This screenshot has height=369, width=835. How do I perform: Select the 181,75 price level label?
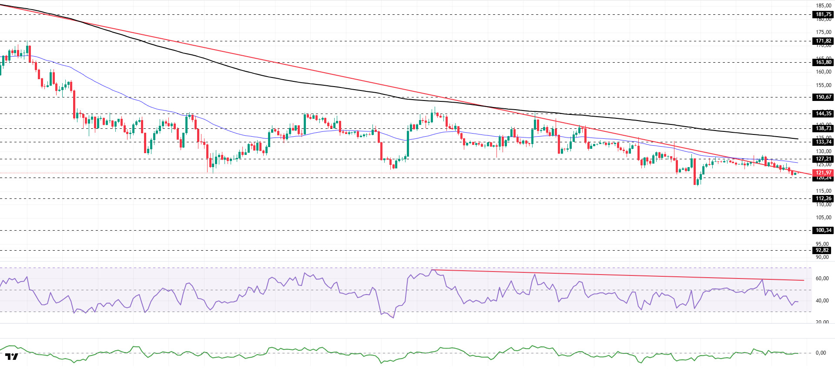823,14
